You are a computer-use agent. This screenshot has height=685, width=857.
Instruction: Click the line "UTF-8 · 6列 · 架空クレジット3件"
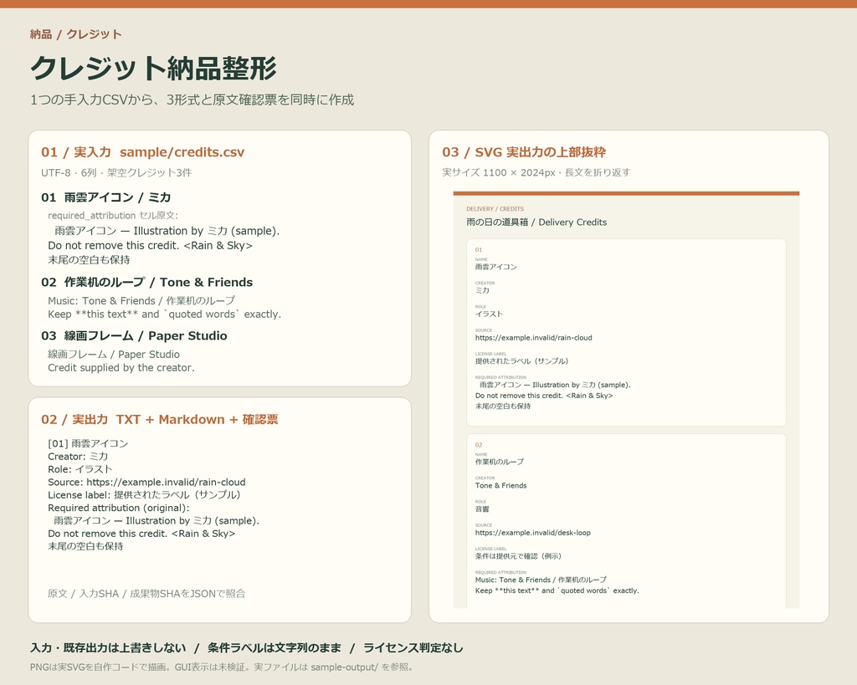116,172
